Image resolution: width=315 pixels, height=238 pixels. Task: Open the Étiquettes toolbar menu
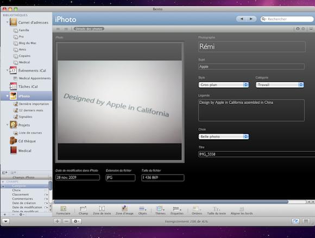click(177, 210)
